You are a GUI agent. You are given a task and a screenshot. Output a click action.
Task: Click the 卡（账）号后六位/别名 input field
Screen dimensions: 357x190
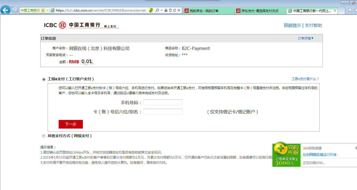[163, 111]
